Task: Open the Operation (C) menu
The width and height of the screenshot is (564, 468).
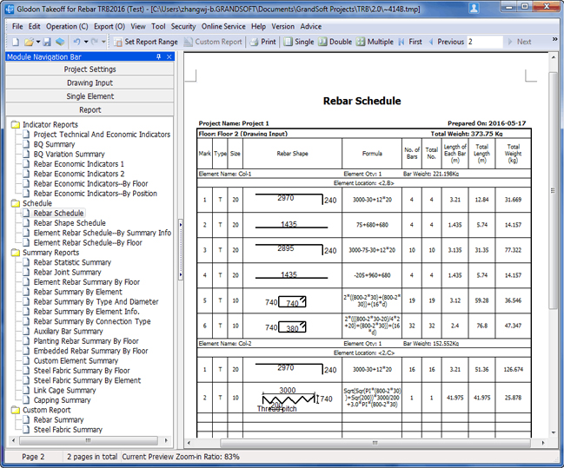Action: coord(67,27)
